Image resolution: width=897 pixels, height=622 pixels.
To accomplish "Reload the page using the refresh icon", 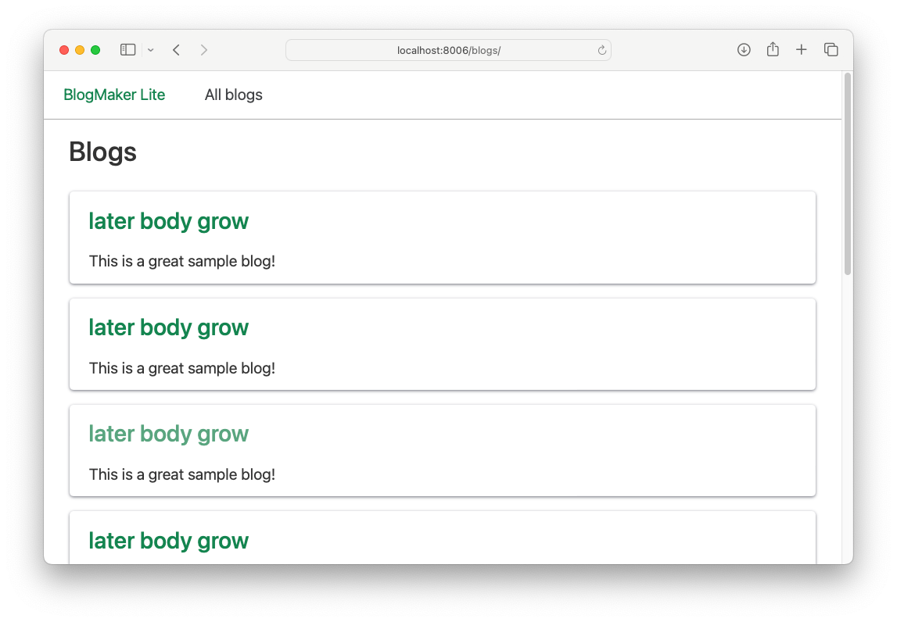I will [601, 49].
